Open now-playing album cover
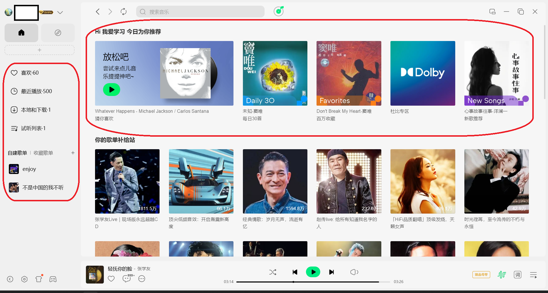This screenshot has width=548, height=293. pyautogui.click(x=95, y=274)
